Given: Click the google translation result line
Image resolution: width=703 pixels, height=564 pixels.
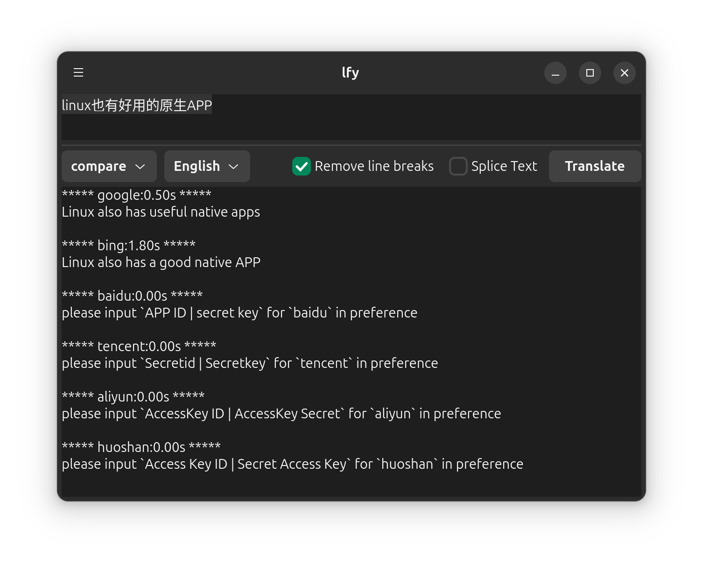Looking at the screenshot, I should [161, 212].
